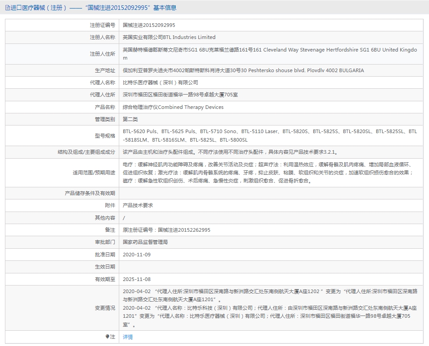Screen dimensions: 429x346
Task: Click the document icon in page header
Action: coord(7,8)
